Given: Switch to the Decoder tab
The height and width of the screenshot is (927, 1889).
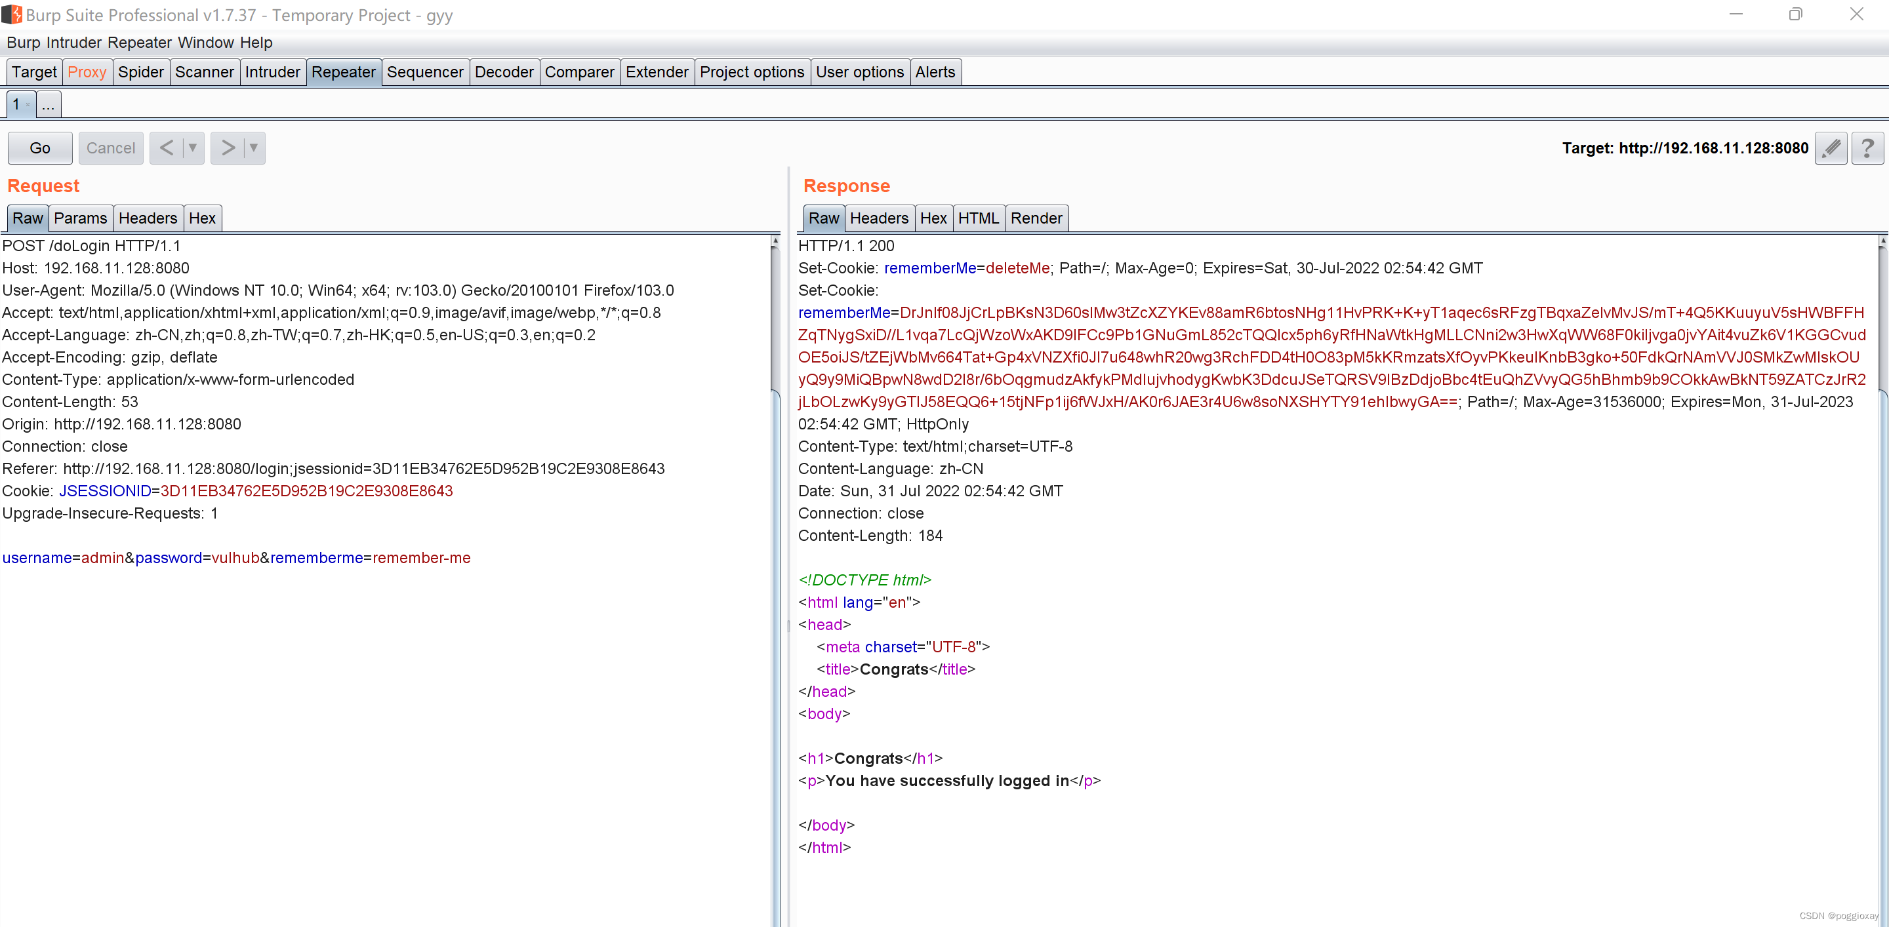Looking at the screenshot, I should 504,72.
